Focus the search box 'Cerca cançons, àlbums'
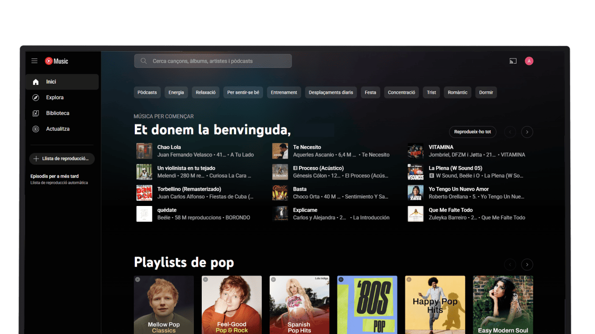 coord(213,61)
